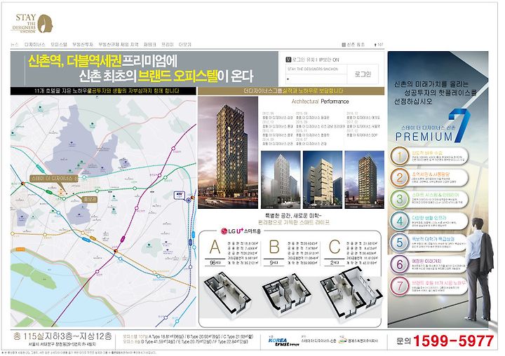Viewport: 505px width, 356px height.
Task: Click the 스테이 더 디자이너스 map location label
Action: (x=54, y=178)
